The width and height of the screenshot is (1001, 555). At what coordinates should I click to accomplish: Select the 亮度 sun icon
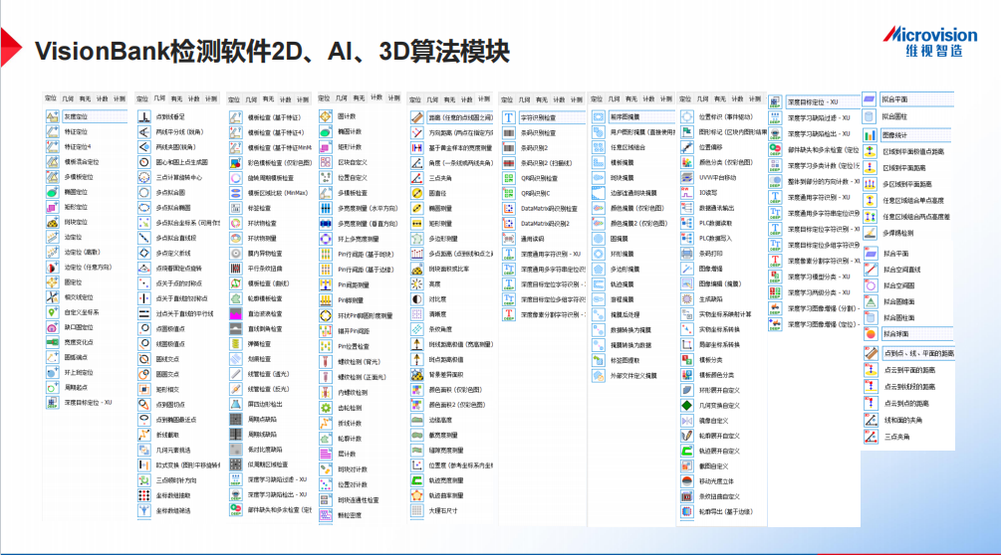click(417, 284)
